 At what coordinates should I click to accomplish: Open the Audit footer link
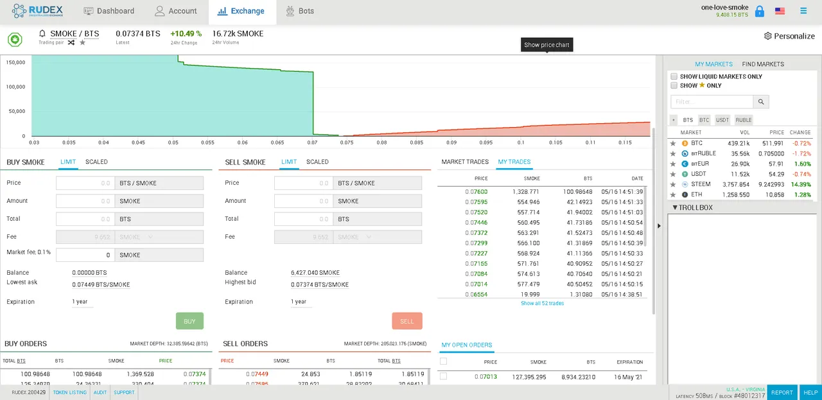[100, 392]
